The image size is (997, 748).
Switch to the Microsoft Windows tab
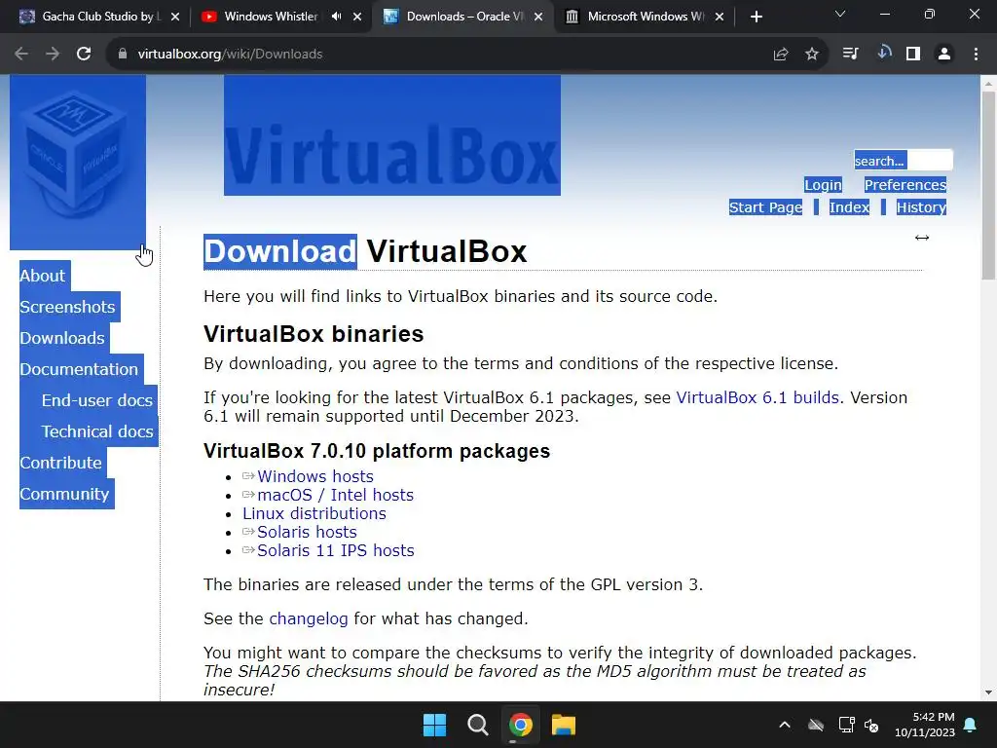646,17
